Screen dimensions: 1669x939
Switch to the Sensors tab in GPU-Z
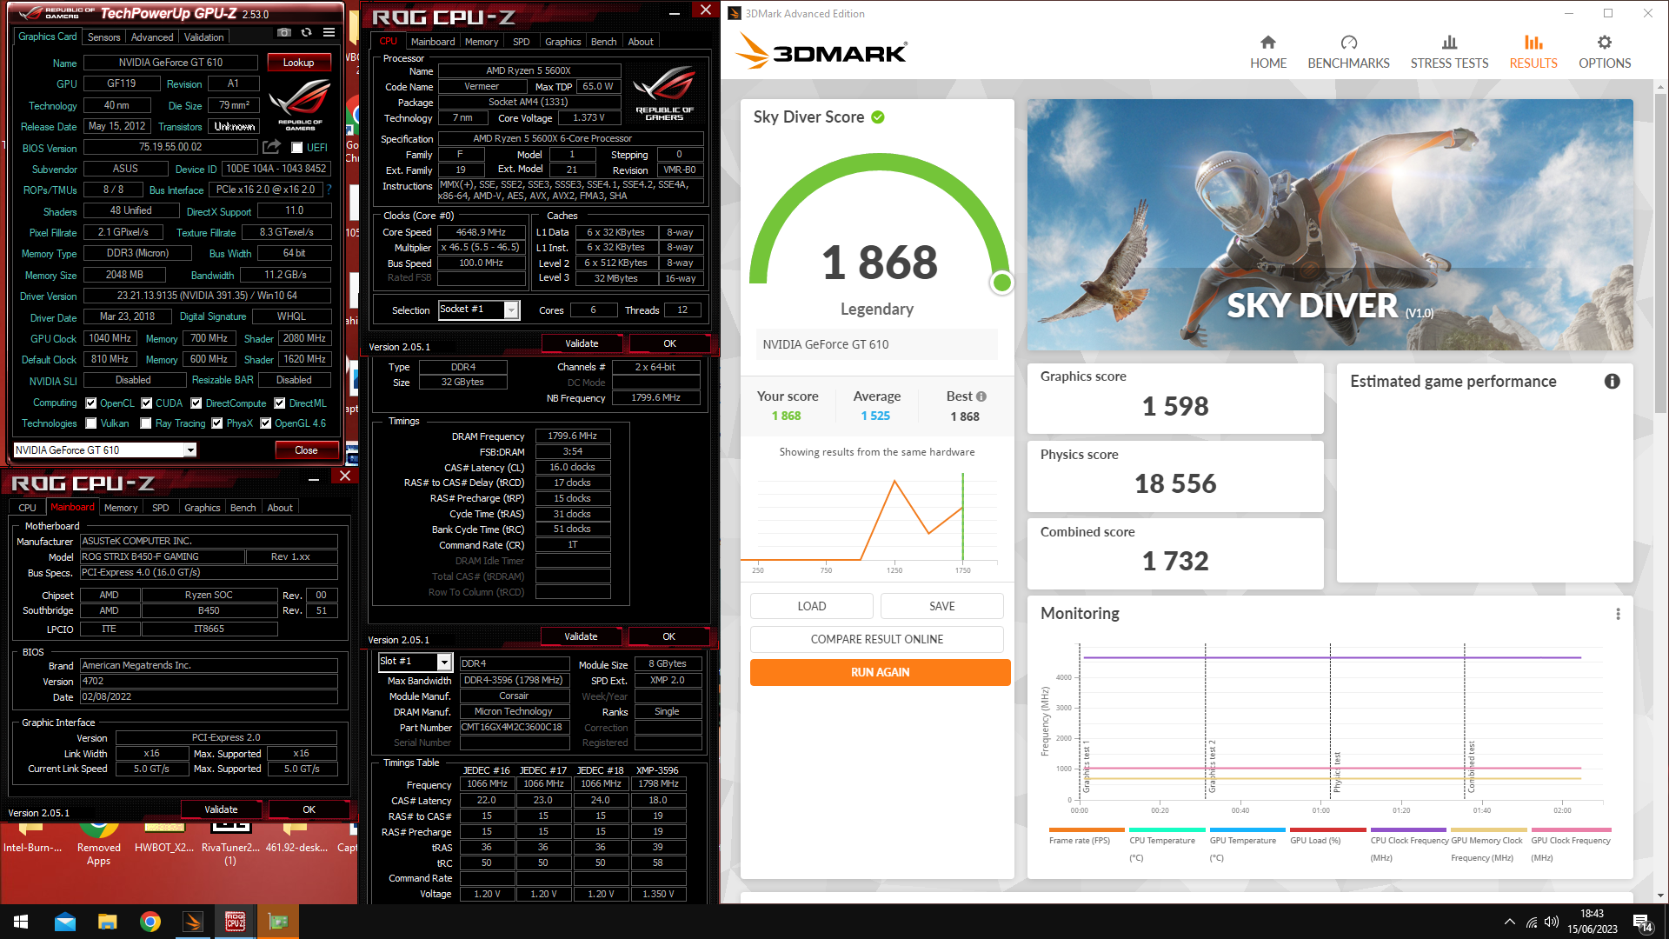103,37
